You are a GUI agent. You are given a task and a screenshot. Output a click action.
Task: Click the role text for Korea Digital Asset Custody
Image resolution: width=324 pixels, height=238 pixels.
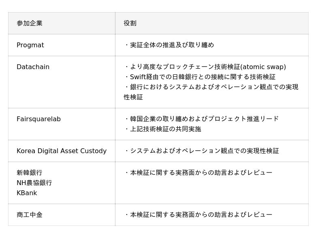pos(204,151)
